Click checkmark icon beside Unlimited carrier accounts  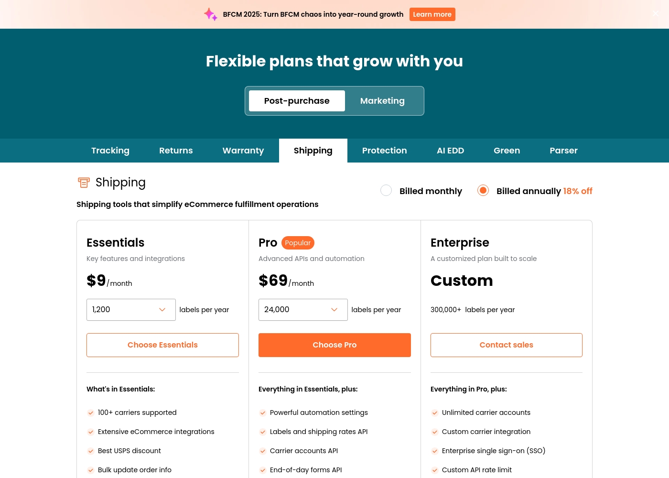tap(434, 413)
